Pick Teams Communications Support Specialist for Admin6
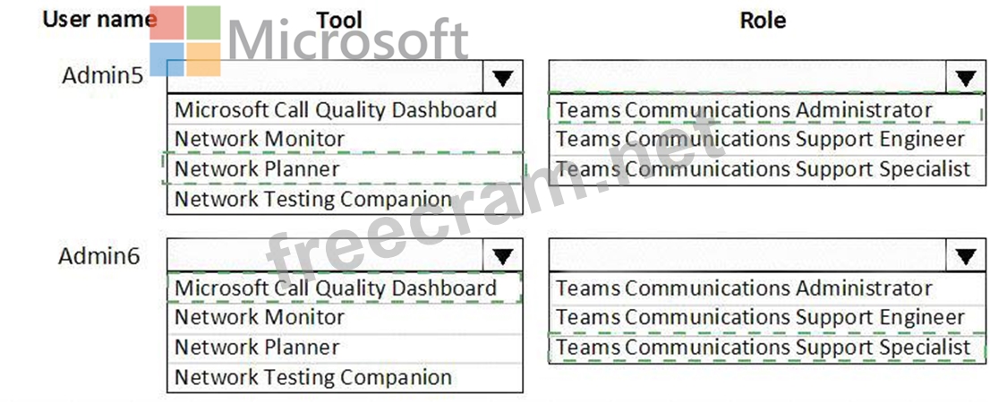The image size is (990, 403). point(763,347)
